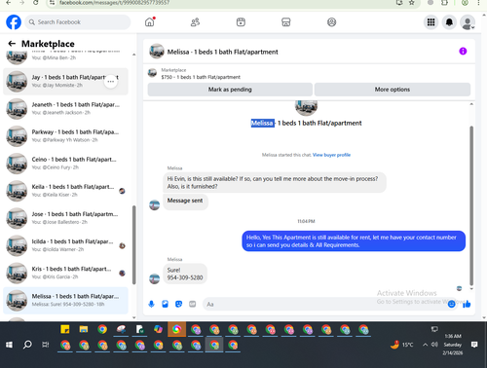Click the choose sticker icon
The width and height of the screenshot is (487, 368).
point(178,304)
